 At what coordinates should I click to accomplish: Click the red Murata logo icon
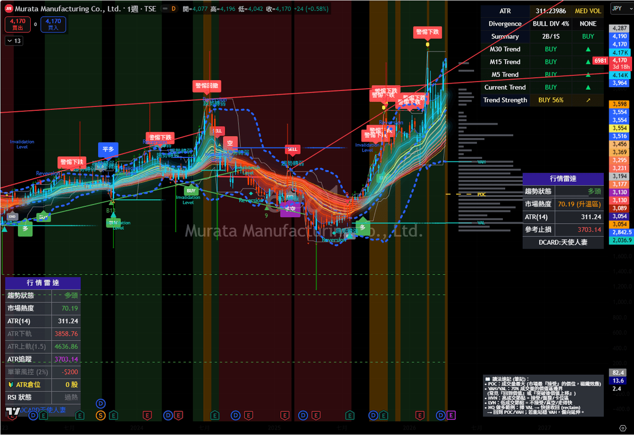tap(9, 9)
